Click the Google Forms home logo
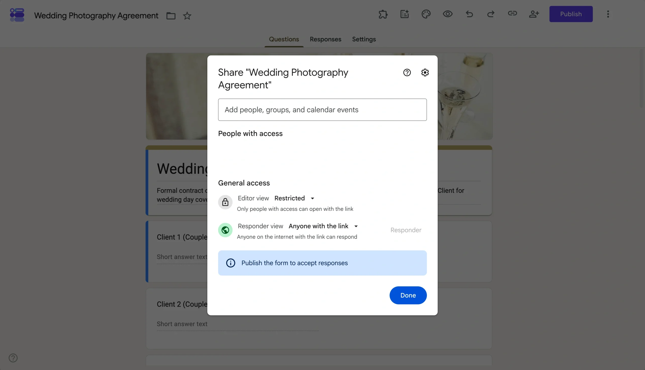 [x=17, y=15]
